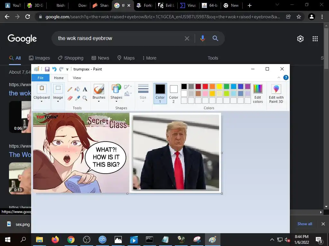Clear the Google search box
The image size is (329, 246).
coord(187,38)
